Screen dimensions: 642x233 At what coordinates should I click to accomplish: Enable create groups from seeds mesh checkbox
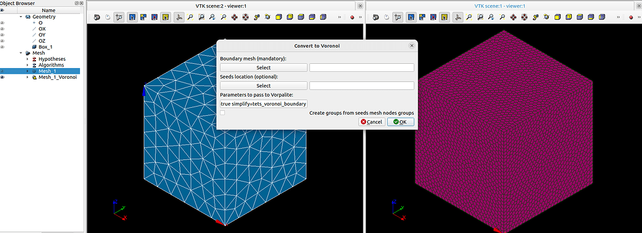tap(222, 112)
